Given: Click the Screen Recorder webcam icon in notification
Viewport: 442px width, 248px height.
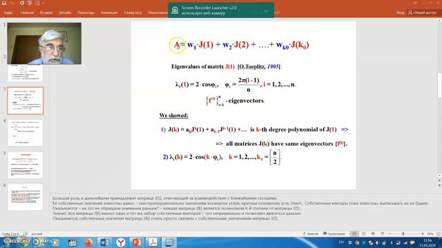Looking at the screenshot, I should 175,10.
